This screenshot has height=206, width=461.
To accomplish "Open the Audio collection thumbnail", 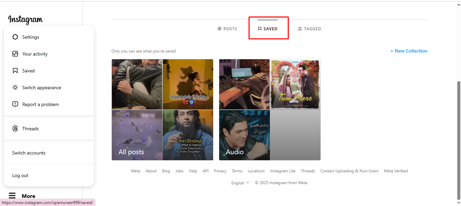I will (270, 110).
